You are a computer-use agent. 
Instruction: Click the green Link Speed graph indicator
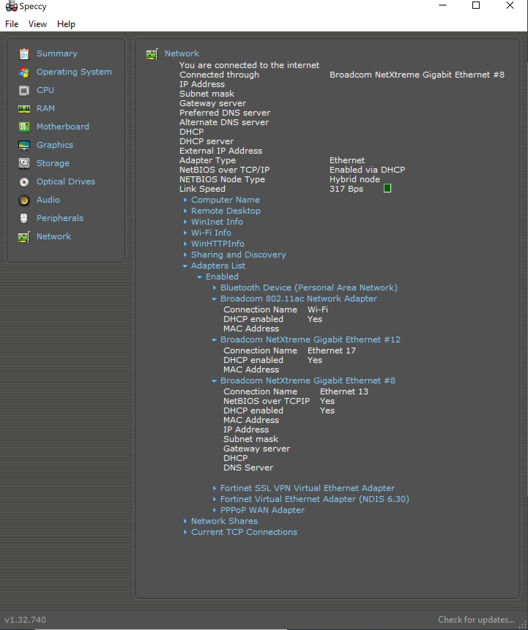click(x=387, y=188)
